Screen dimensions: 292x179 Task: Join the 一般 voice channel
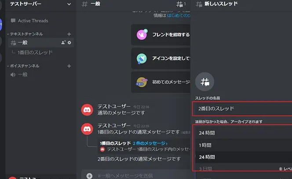click(23, 74)
